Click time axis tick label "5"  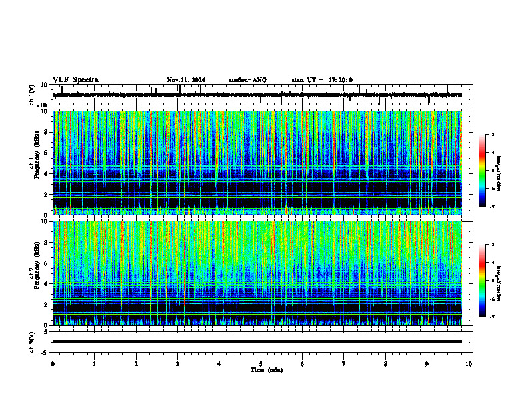coord(261,364)
